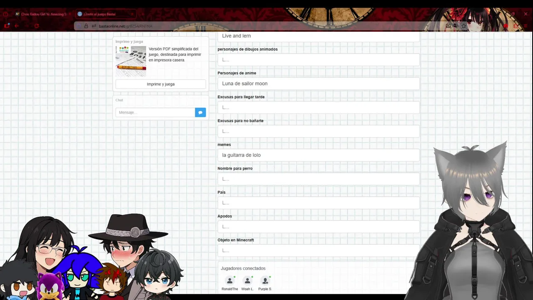Click the 'Jugadores conectados' heading
Screen dimensions: 533x300
tap(243, 268)
